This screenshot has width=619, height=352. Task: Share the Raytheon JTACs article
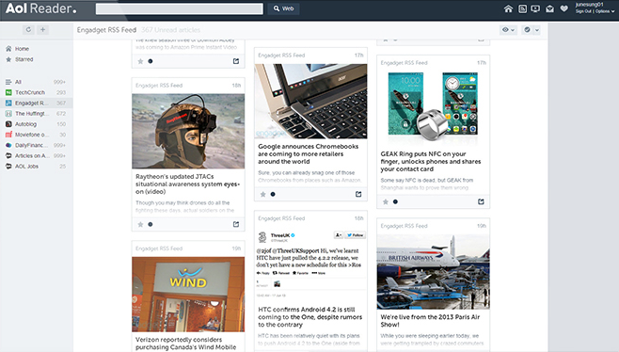tap(236, 224)
